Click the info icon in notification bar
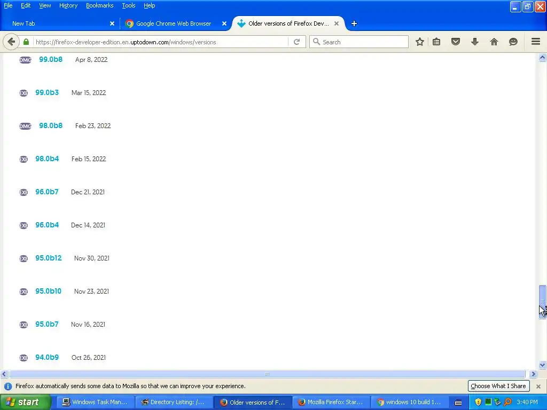Image resolution: width=547 pixels, height=410 pixels. pos(8,387)
